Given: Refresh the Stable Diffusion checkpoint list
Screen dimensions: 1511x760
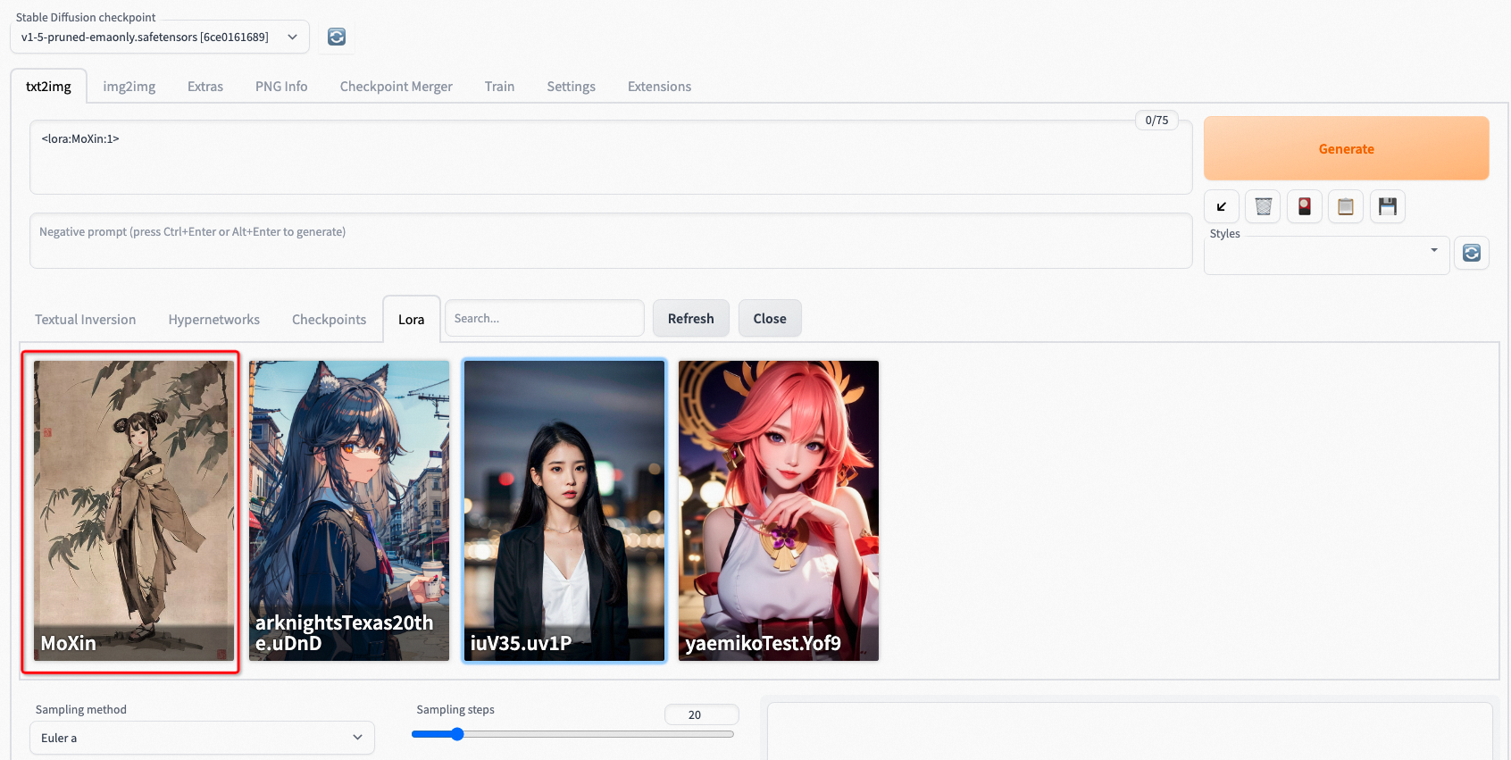Looking at the screenshot, I should (337, 37).
